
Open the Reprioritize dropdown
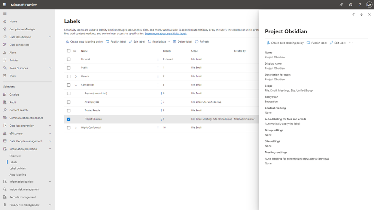(159, 42)
